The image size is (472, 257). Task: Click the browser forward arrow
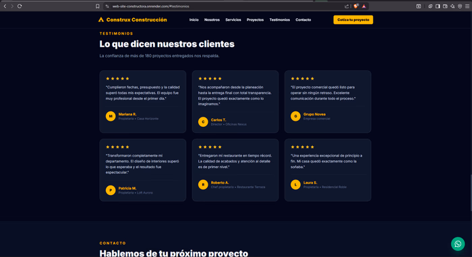12,6
